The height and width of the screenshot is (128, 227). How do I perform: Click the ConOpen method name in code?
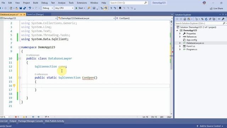(88, 78)
